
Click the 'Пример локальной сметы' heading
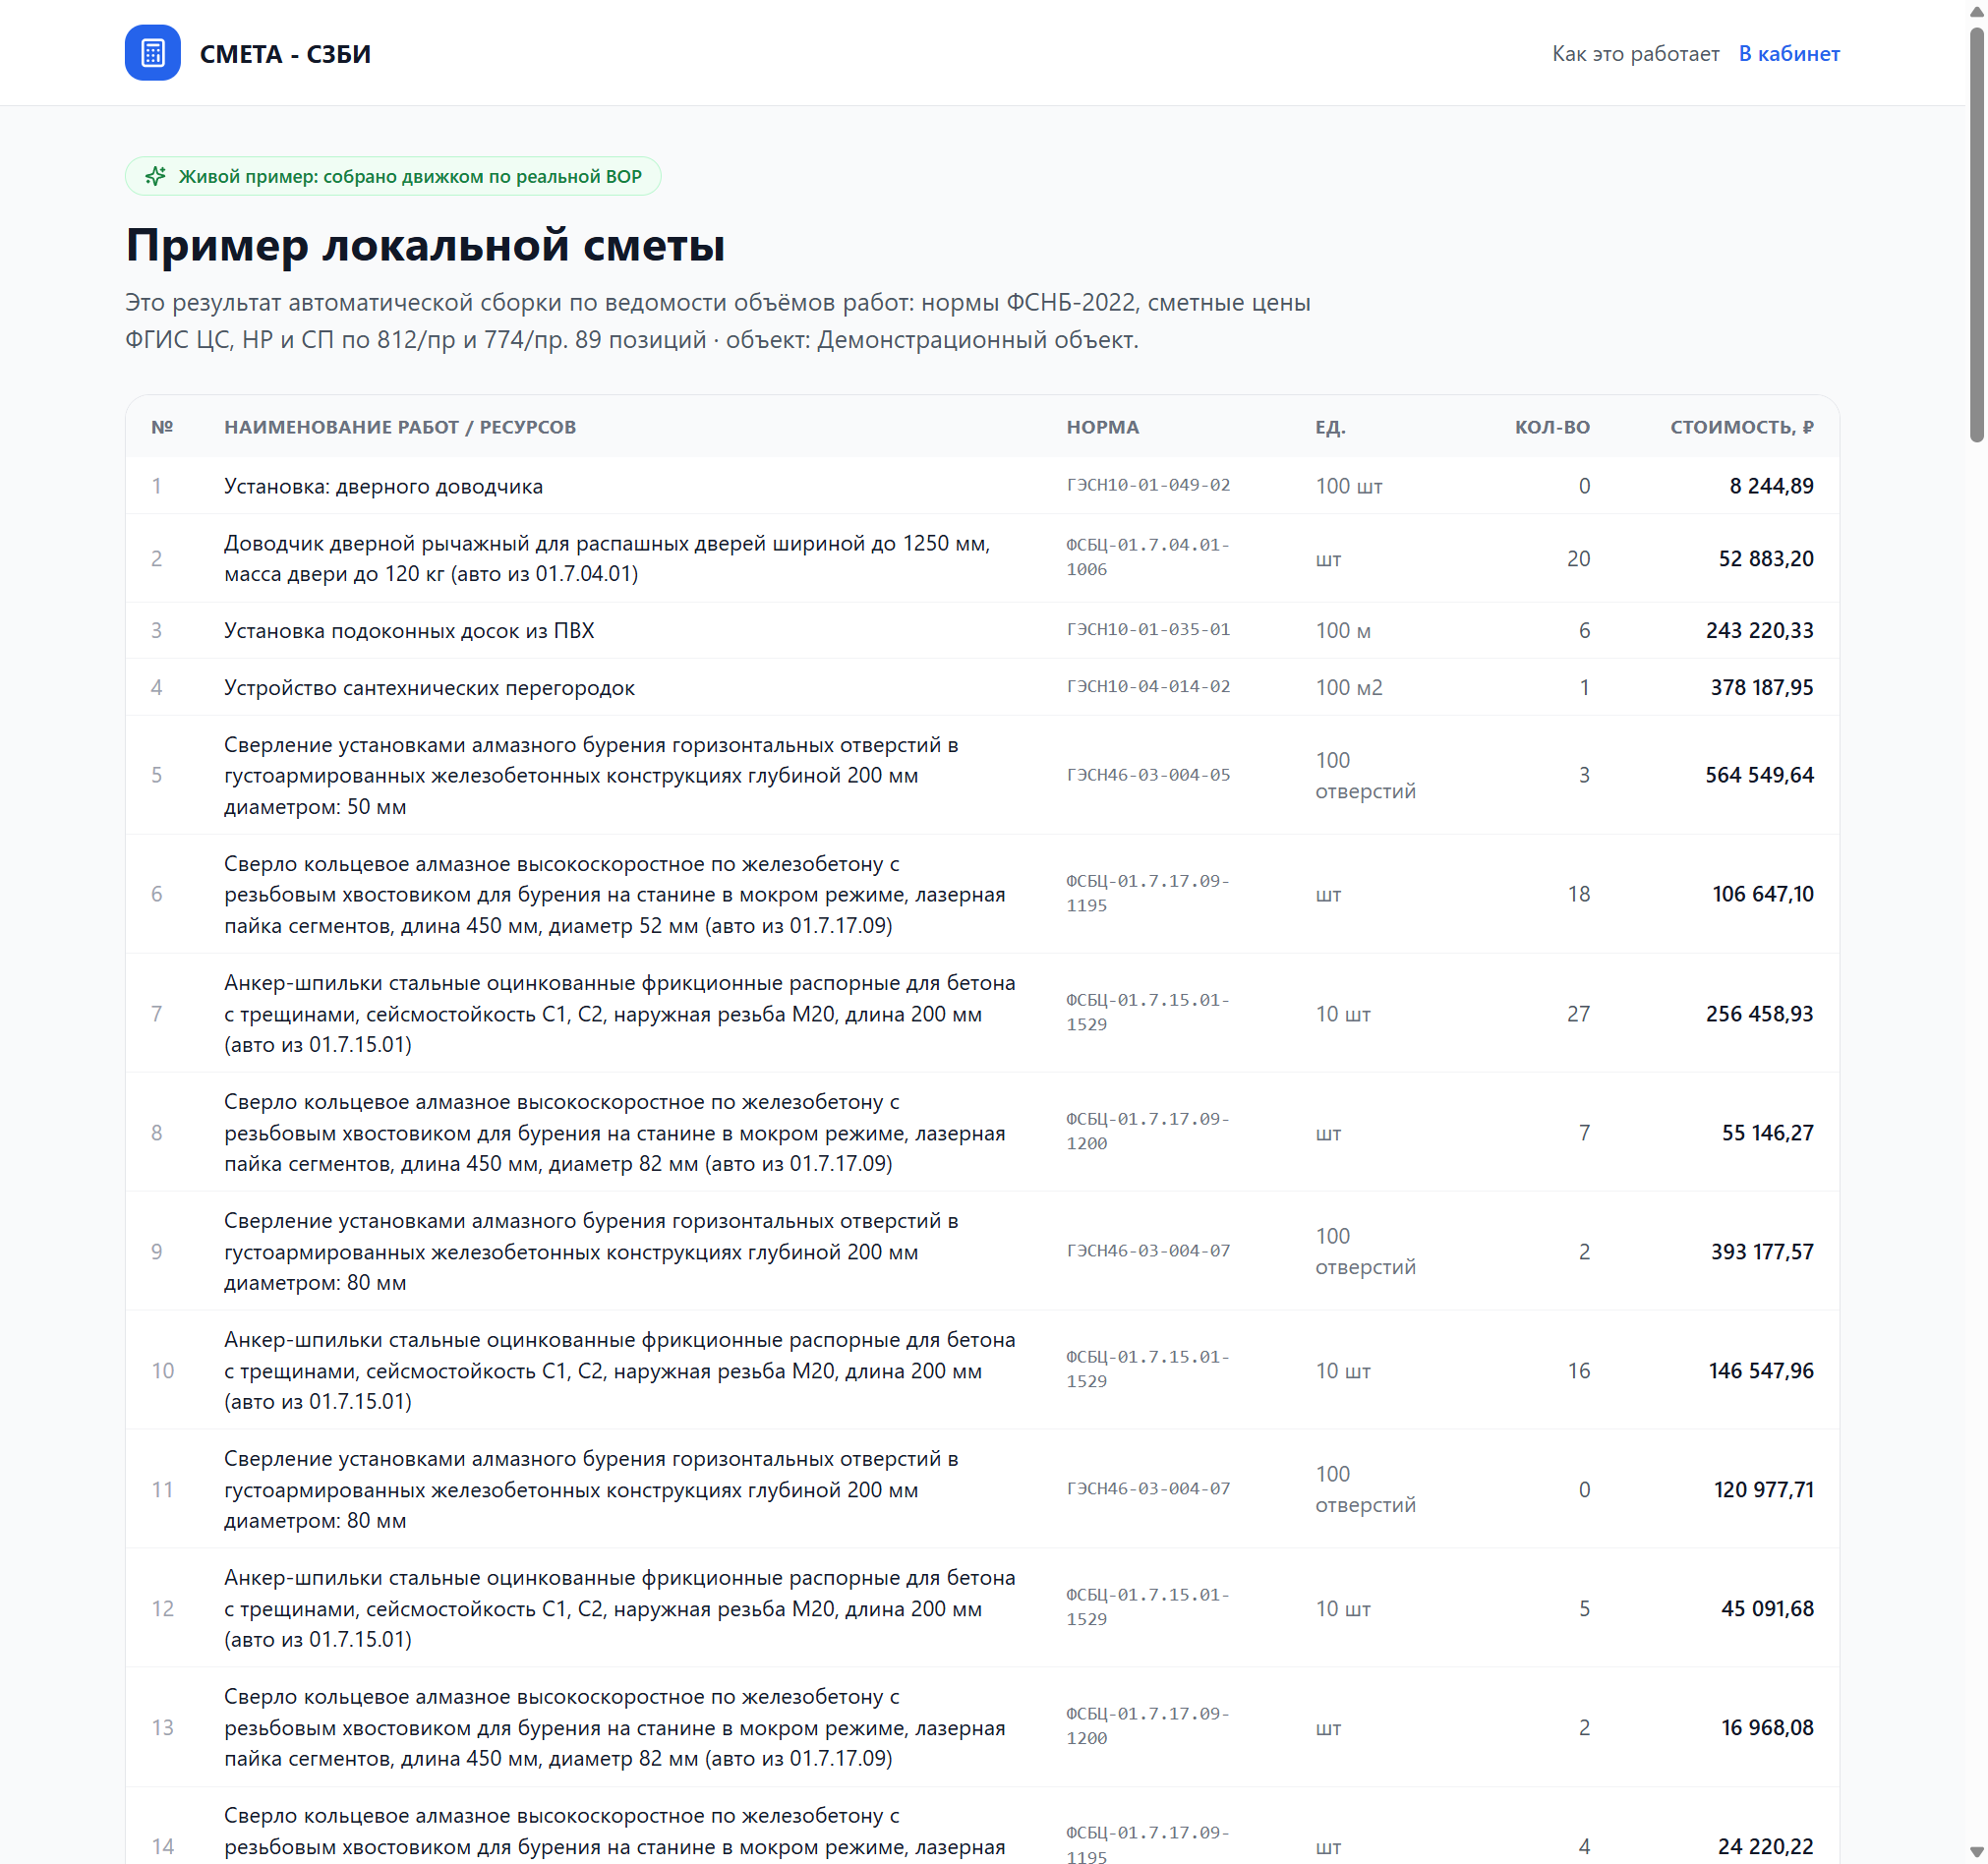tap(425, 245)
